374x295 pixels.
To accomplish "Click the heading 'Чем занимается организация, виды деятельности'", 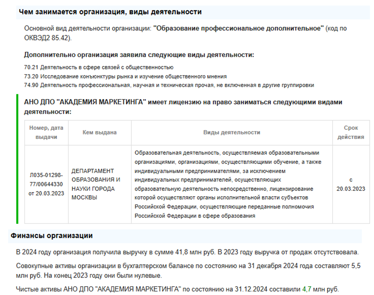I will (x=110, y=12).
